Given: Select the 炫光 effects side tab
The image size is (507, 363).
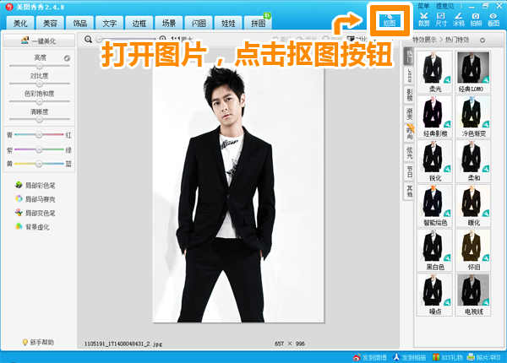Looking at the screenshot, I should coord(409,153).
